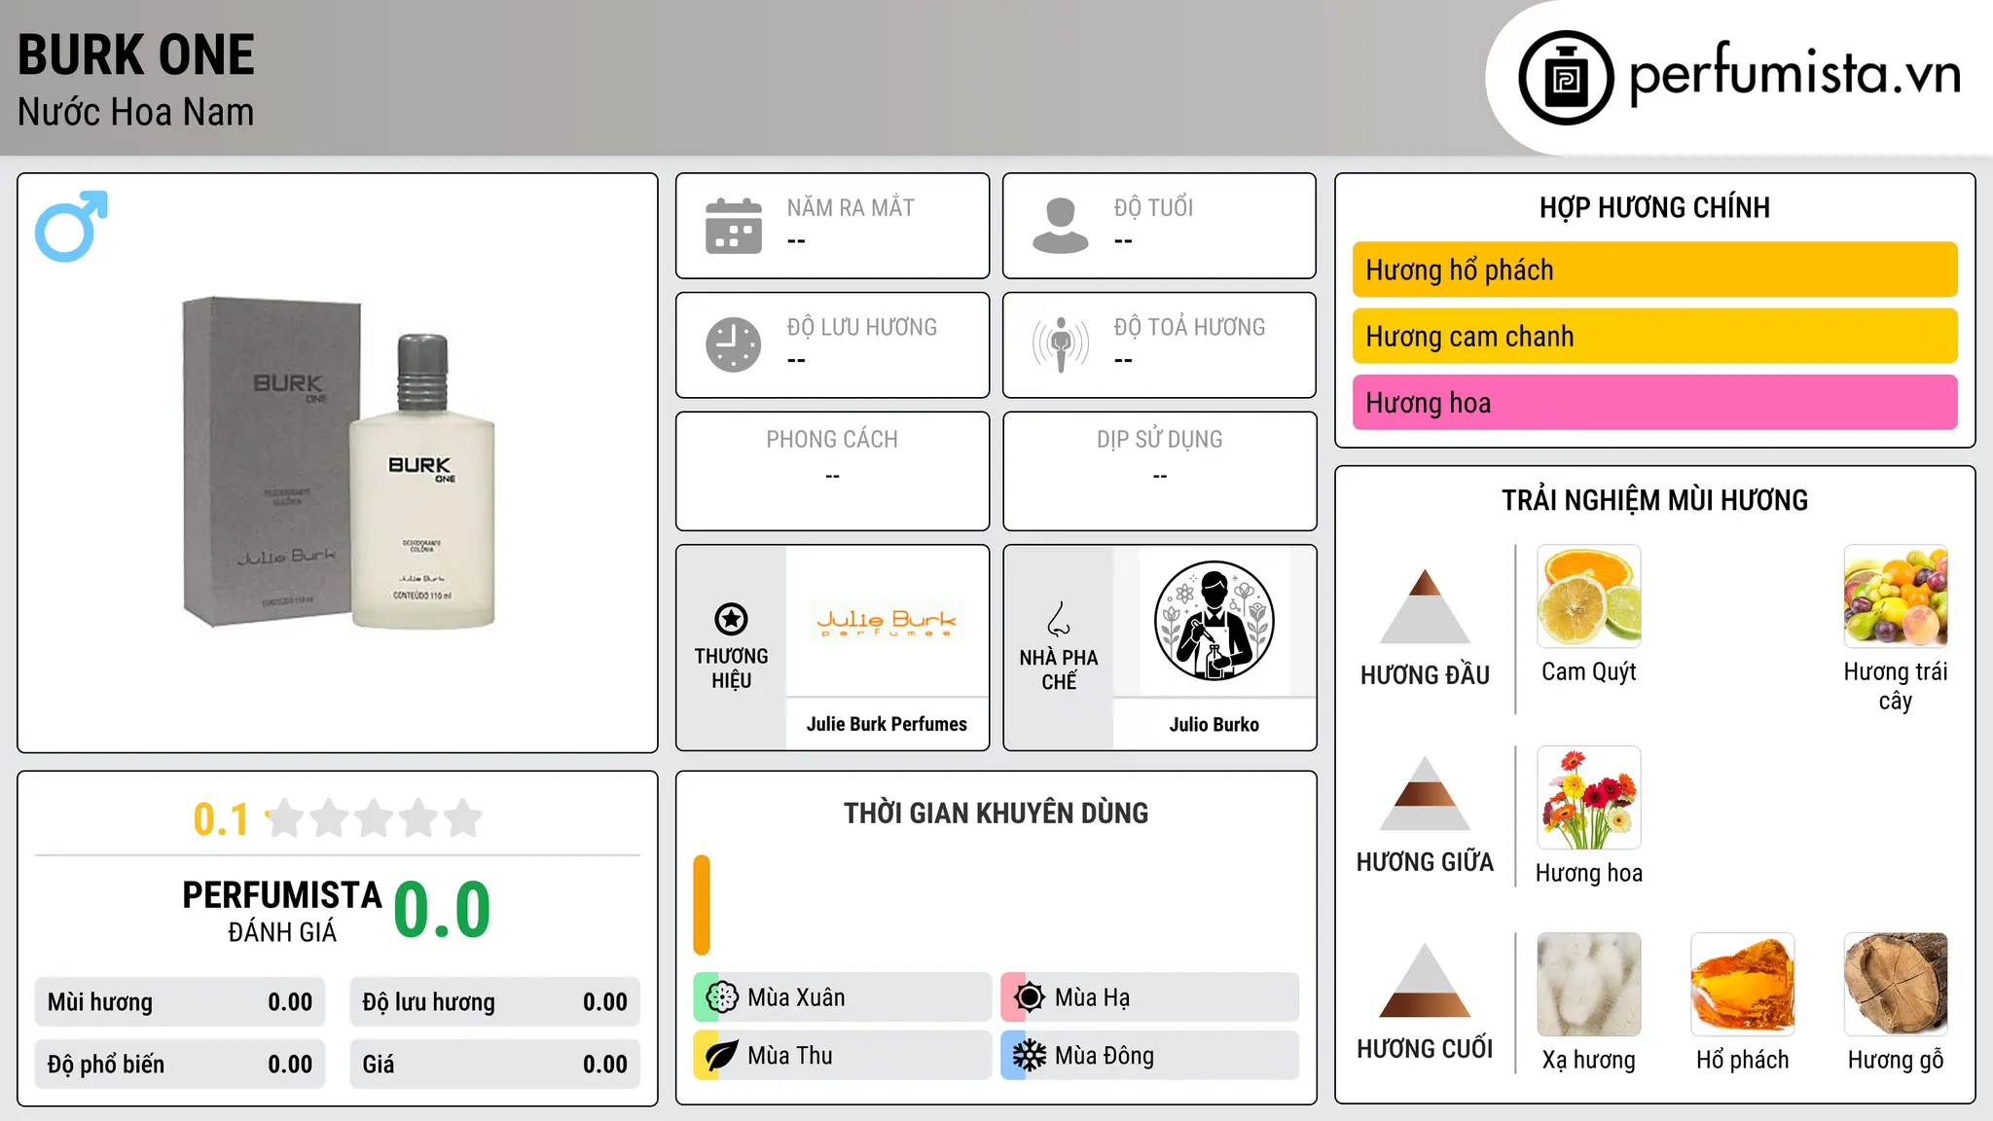Click the Độ lưu hương 0.00 score row
This screenshot has width=1993, height=1121.
coord(494,1002)
